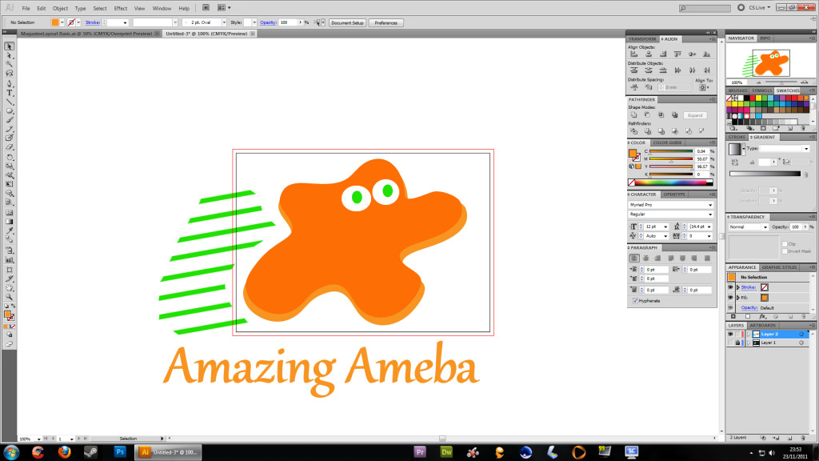
Task: Click align left paragraph icon
Action: click(634, 259)
